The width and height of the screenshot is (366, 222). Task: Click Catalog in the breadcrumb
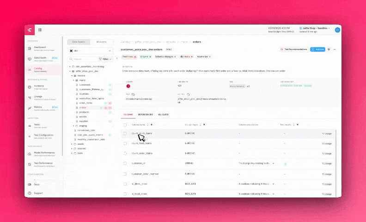coord(125,42)
